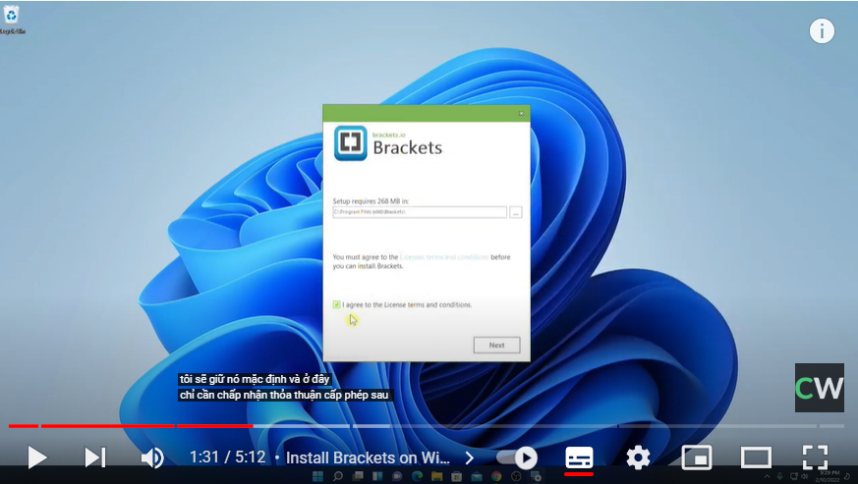Open File Explorer from the taskbar

[x=436, y=476]
